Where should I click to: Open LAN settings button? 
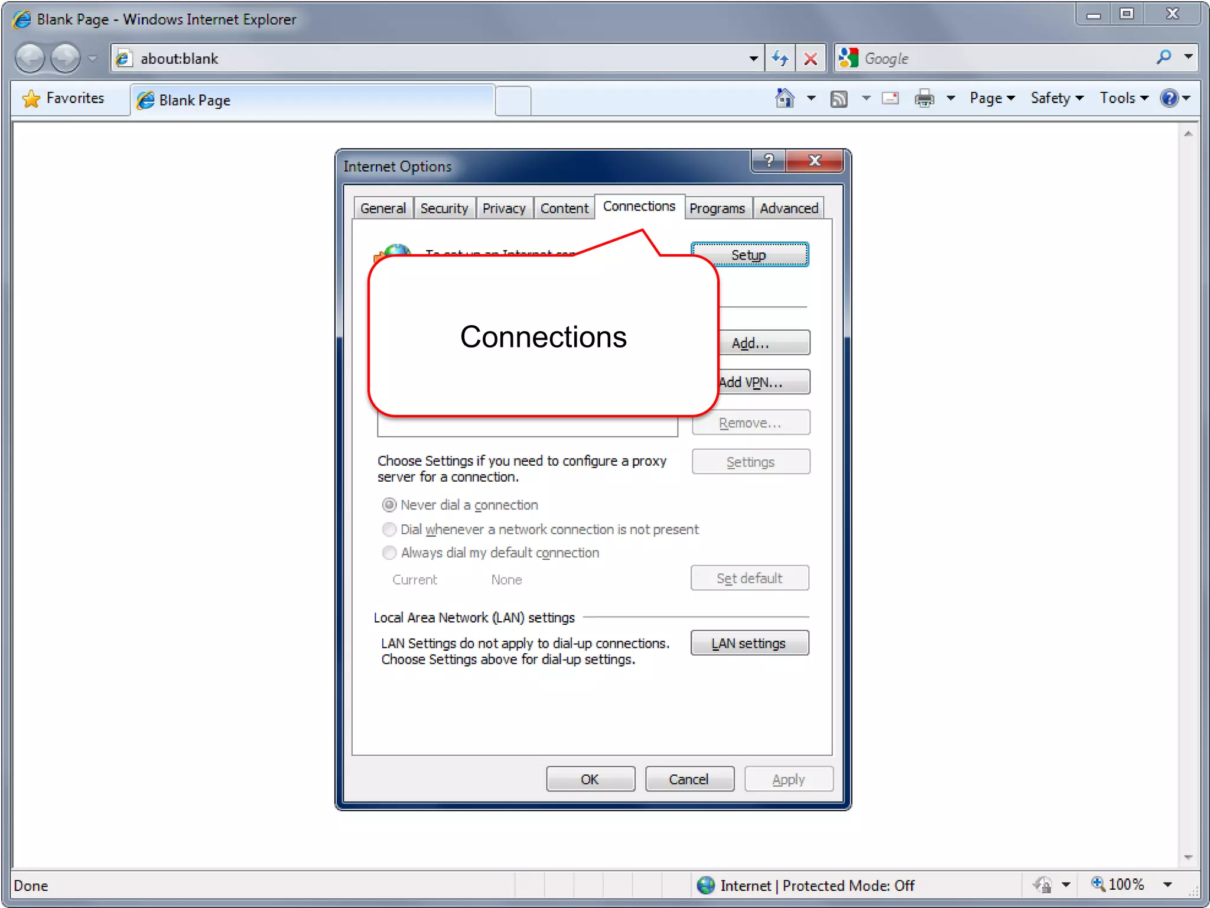pyautogui.click(x=750, y=643)
